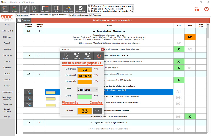
Task: Open Dossier in the sidebar
Action: point(7,25)
